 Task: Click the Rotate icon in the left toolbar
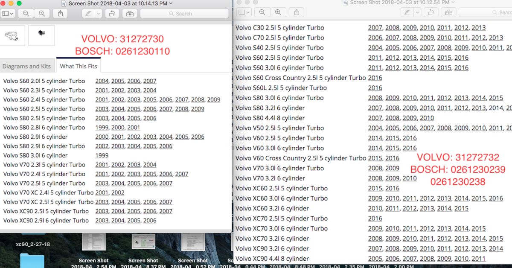112,13
